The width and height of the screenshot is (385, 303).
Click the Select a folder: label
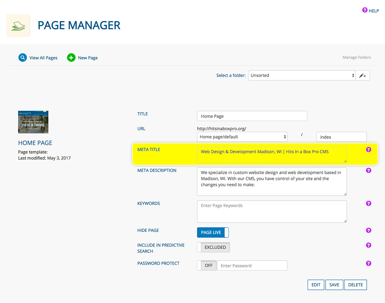point(231,76)
